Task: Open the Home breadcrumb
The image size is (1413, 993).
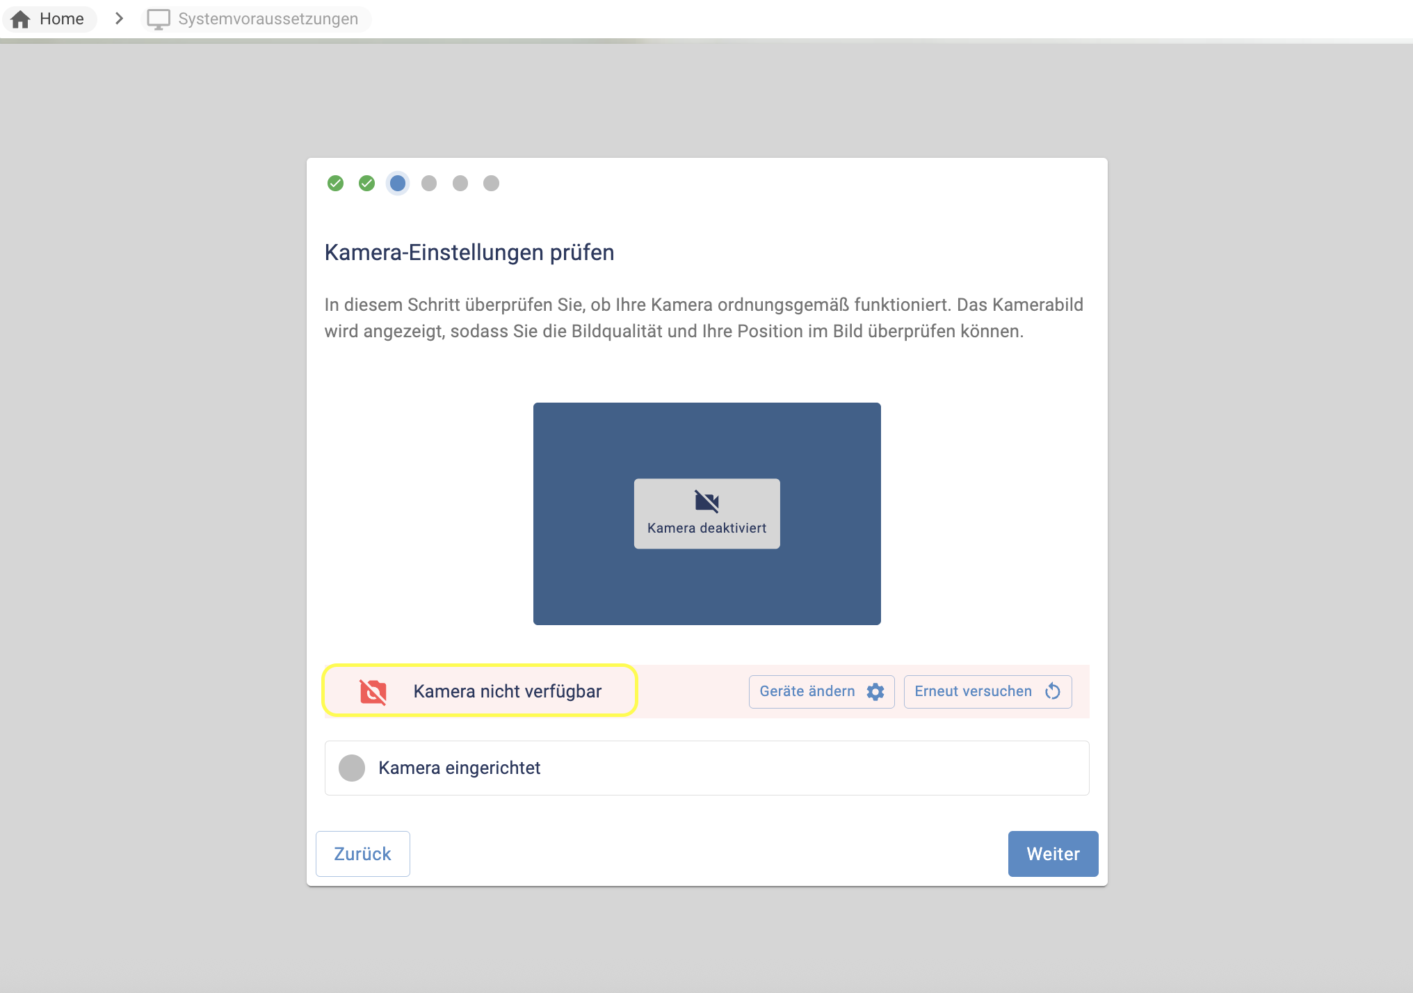Action: point(61,19)
